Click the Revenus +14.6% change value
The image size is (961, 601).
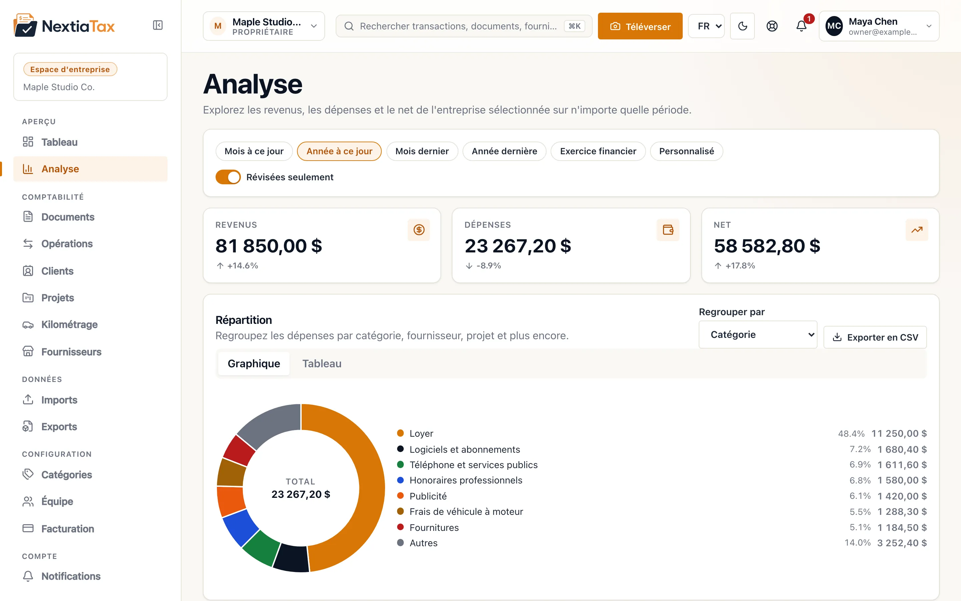click(242, 265)
